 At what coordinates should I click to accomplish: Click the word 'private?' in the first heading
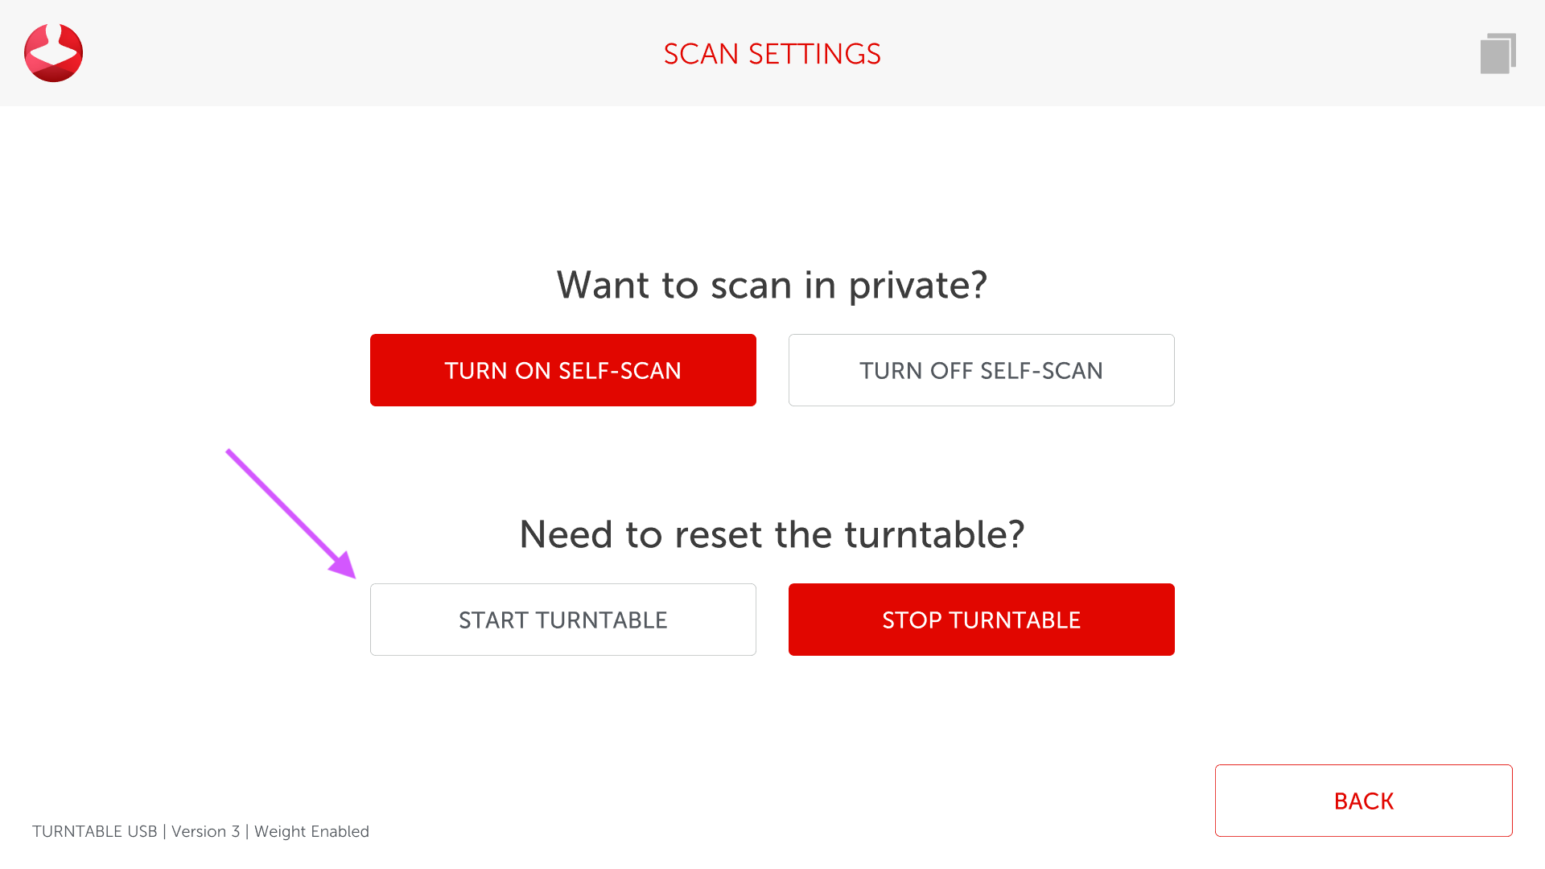pyautogui.click(x=917, y=285)
